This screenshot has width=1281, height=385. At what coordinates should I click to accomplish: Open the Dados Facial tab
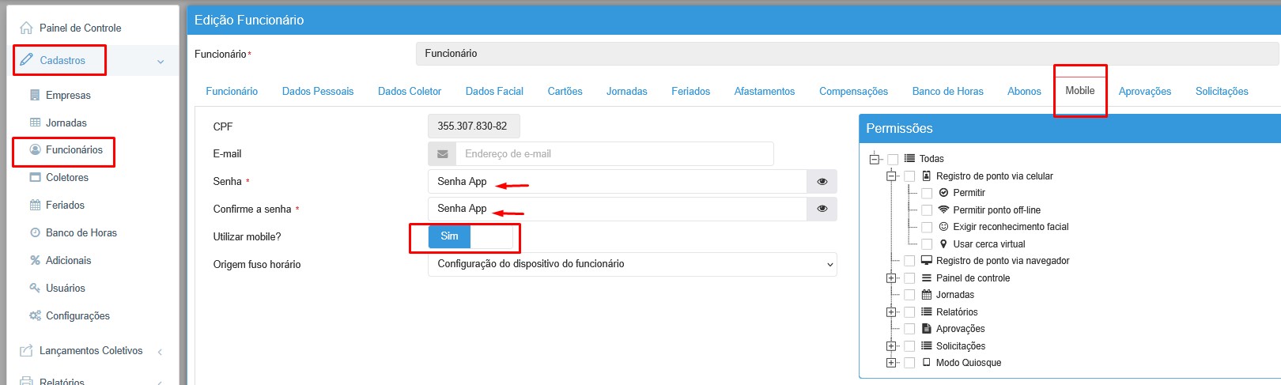[494, 92]
